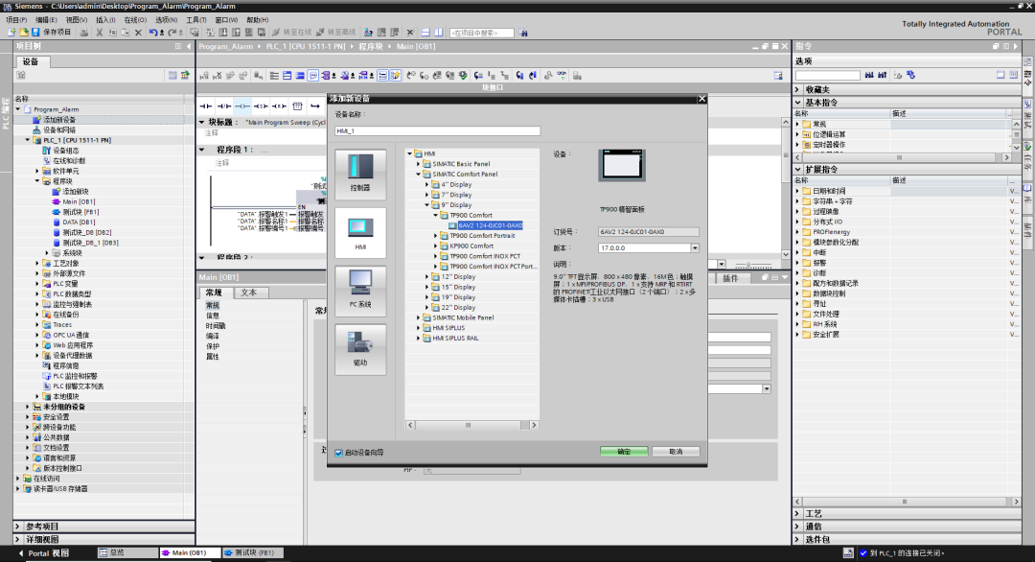The height and width of the screenshot is (562, 1035).
Task: Expand the 7'' Display folder
Action: coord(427,195)
